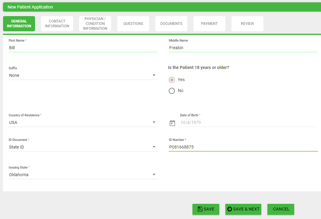Focus the ID Number text field
Image resolution: width=321 pixels, height=219 pixels.
[x=243, y=147]
